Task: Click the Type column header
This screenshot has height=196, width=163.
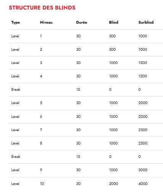Action: tap(16, 22)
